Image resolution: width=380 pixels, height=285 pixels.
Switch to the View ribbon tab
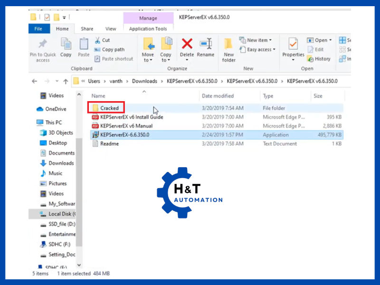[x=111, y=29]
